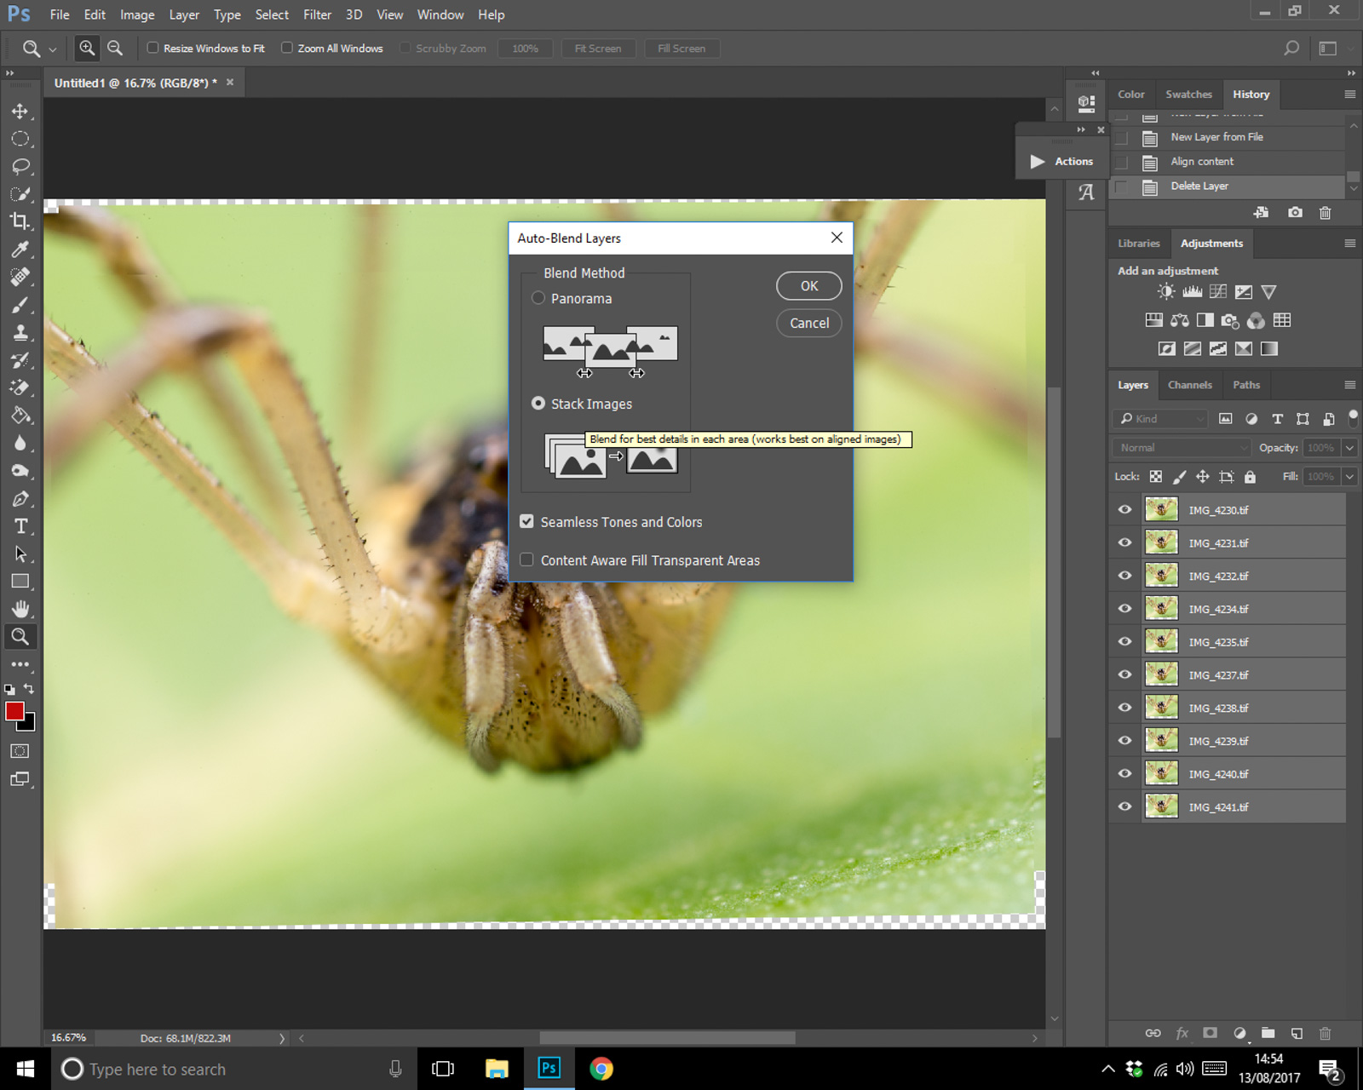
Task: Enable Content Aware Fill Transparent Areas
Action: [x=526, y=559]
